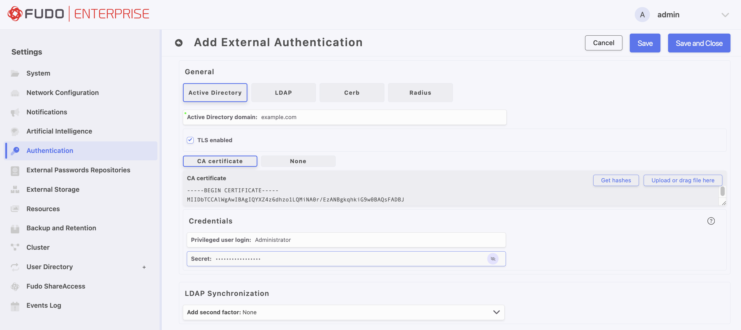Click the Notifications megaphone icon
Viewport: 741px width, 330px height.
point(15,112)
